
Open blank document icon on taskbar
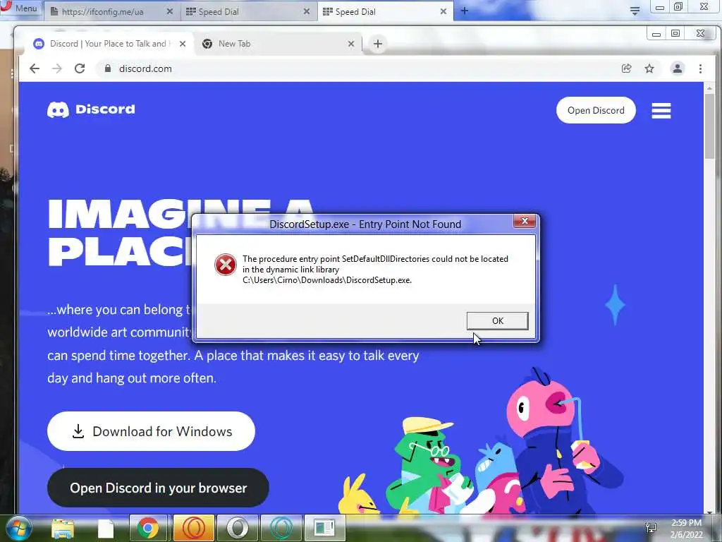coord(106,528)
